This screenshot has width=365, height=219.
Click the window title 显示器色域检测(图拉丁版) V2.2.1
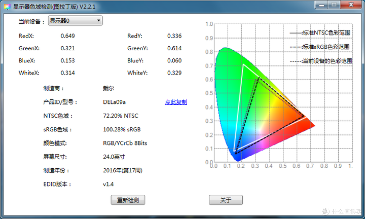pos(54,6)
